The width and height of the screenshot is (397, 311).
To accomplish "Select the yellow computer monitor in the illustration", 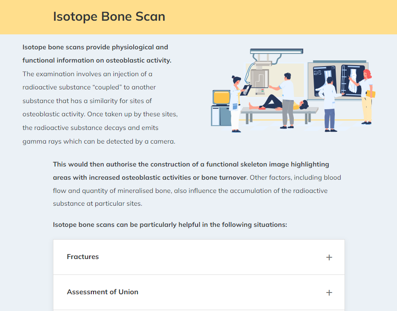I will [x=221, y=97].
